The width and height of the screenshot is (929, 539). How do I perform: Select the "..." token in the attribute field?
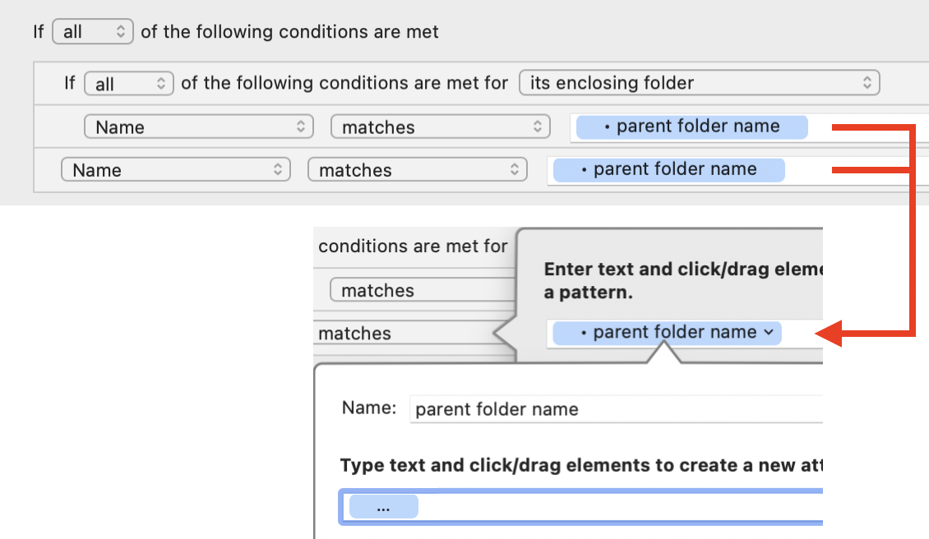(383, 507)
